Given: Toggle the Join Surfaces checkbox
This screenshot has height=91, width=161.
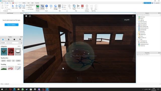Looking at the screenshot, I should point(27,9).
